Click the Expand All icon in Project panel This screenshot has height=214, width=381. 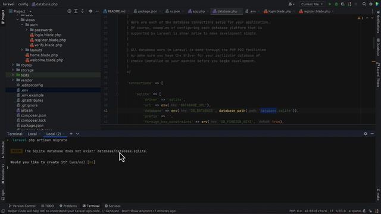click(x=76, y=11)
